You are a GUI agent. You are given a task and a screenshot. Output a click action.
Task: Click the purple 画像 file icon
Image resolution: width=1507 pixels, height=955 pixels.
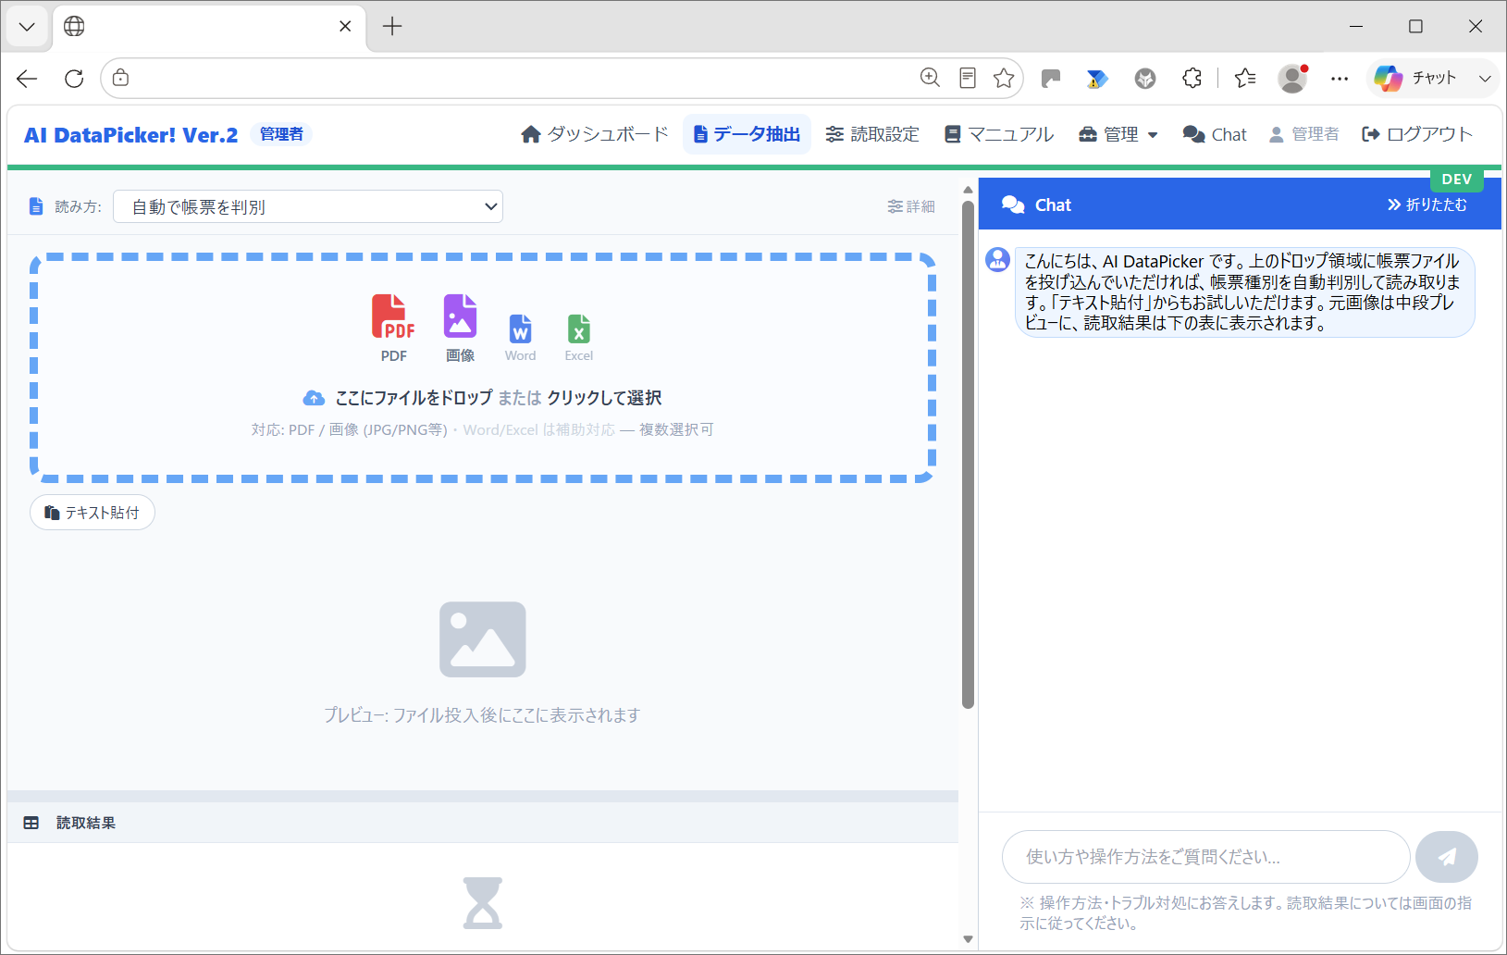(460, 316)
